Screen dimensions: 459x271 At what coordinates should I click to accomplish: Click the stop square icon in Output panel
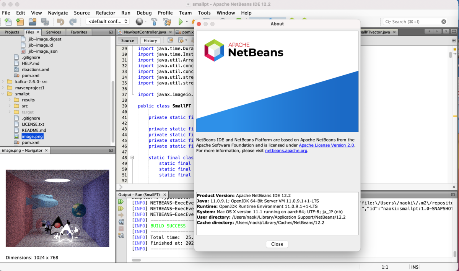tap(121, 229)
